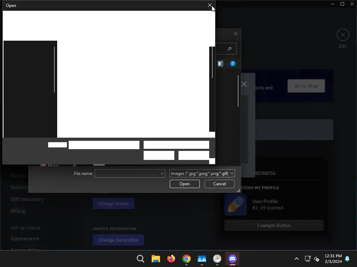Viewport: 357px width, 267px height.
Task: Expand the File name history dropdown arrow
Action: click(162, 174)
